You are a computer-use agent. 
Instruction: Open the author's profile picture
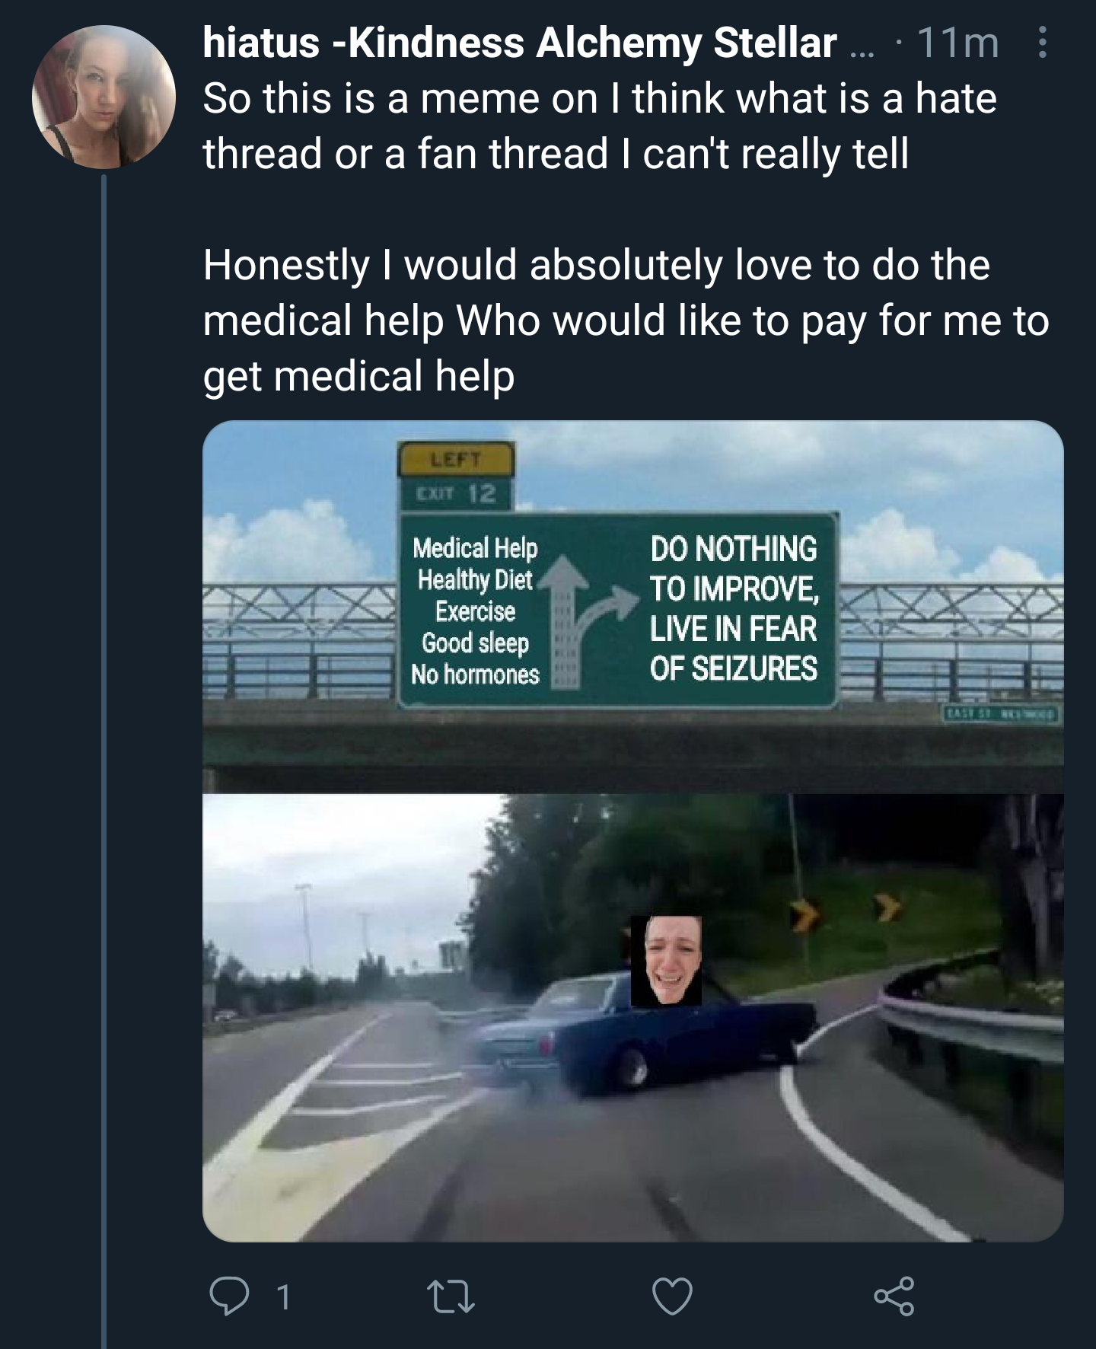(x=104, y=97)
